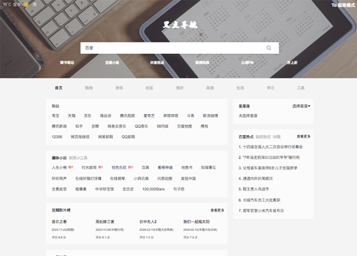
Task: Switch to 极简模式 in the top corner
Action: click(x=343, y=5)
